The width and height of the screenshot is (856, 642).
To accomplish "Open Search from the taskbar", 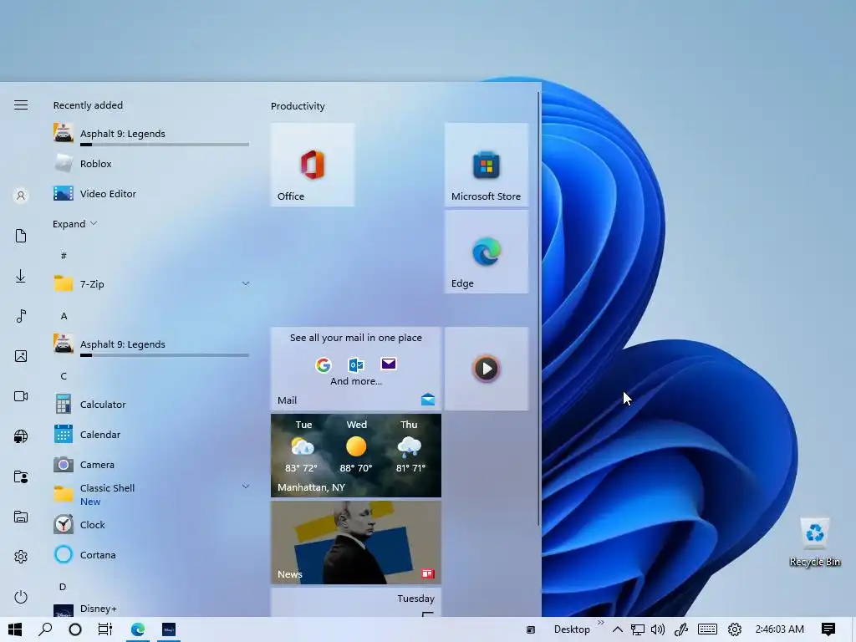I will (x=45, y=629).
